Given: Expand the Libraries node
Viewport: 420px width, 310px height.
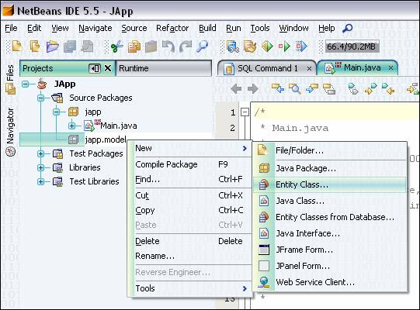Looking at the screenshot, I should click(x=40, y=167).
